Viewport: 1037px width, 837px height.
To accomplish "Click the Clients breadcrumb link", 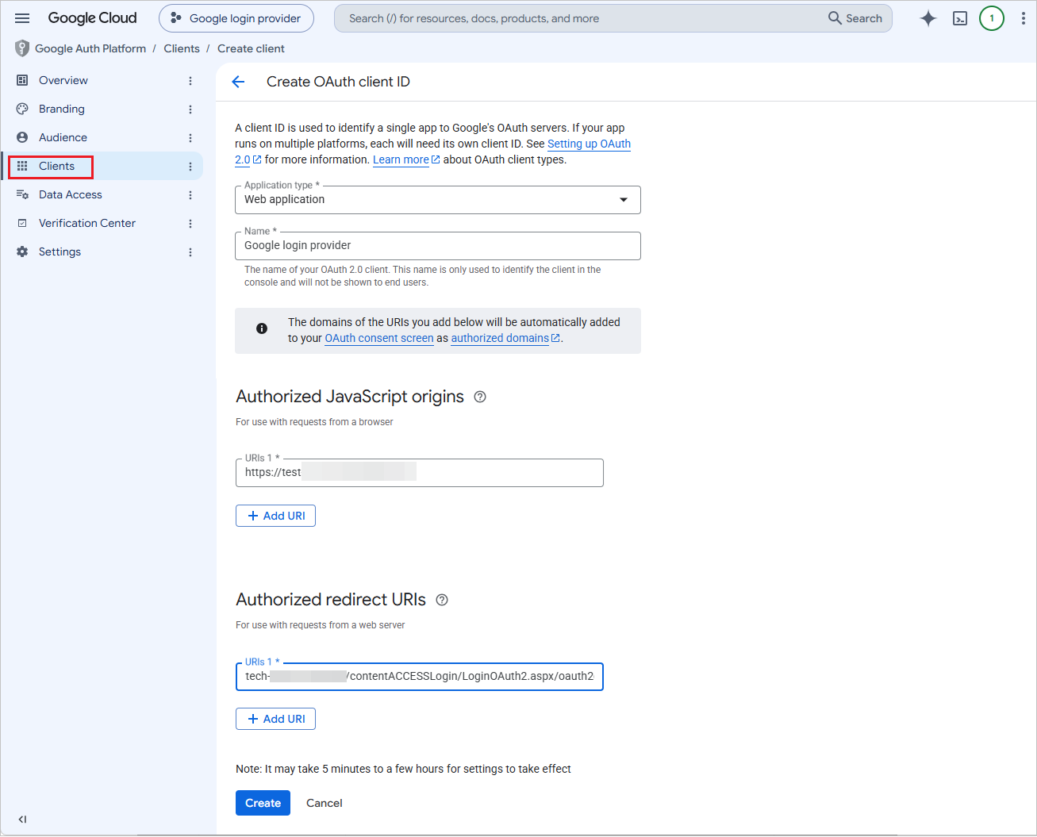I will (x=182, y=48).
